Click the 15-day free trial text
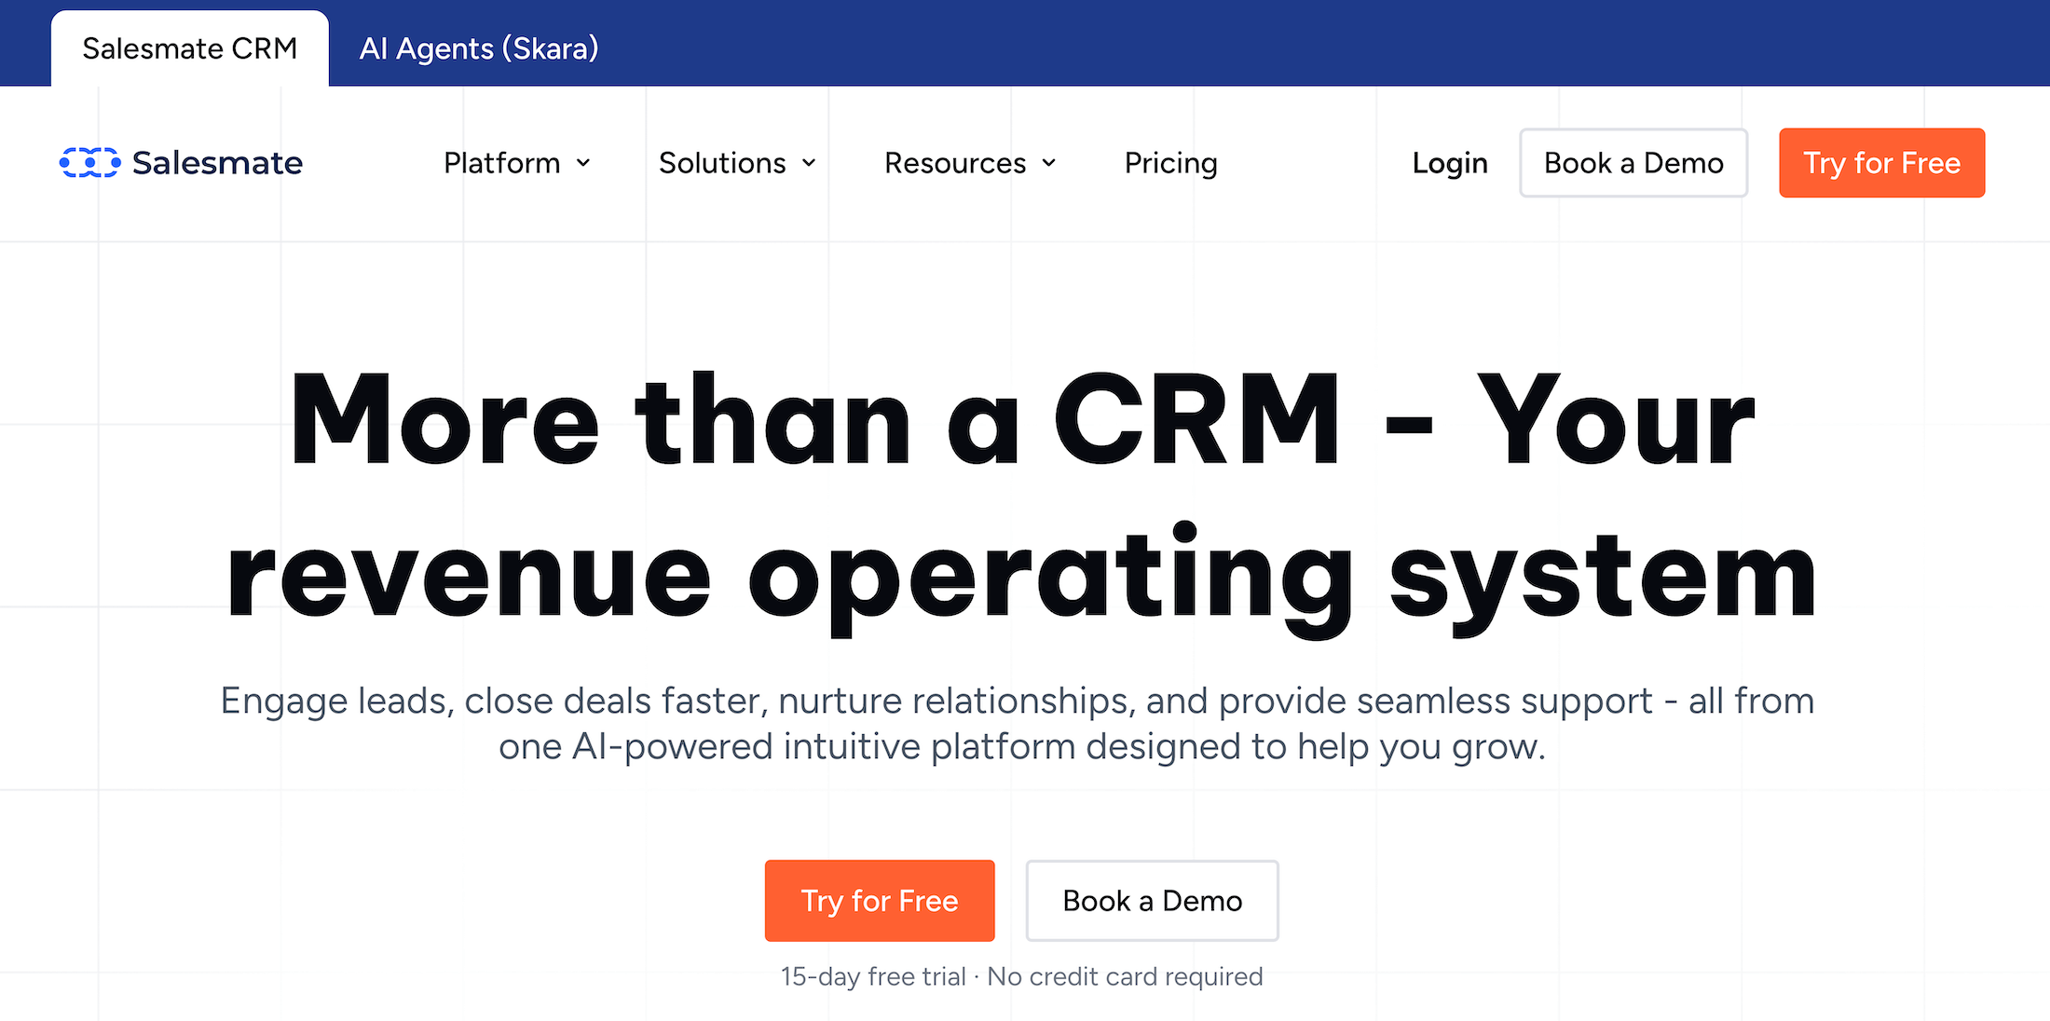The image size is (2050, 1021). tap(1021, 976)
